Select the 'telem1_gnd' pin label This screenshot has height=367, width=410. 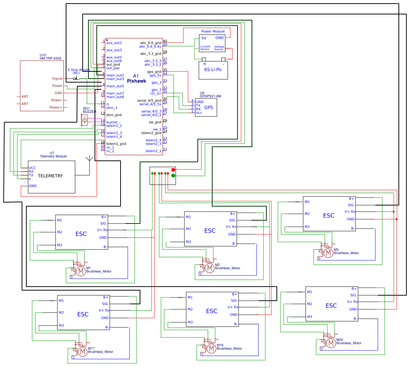click(116, 144)
